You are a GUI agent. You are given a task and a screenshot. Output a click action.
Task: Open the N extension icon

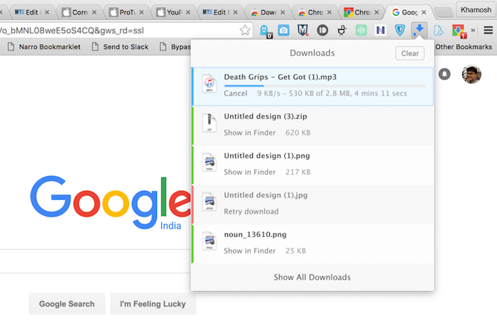381,31
